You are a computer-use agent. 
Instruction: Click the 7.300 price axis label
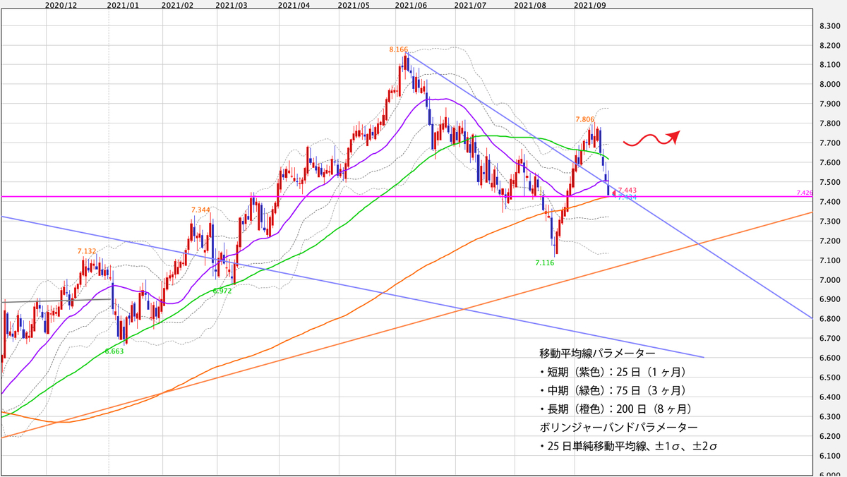[829, 222]
